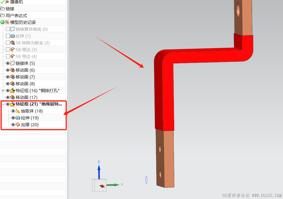This screenshot has height=199, width=283.
Task: Enable the checkbox for 拉伸 (1)
Action: click(8, 36)
